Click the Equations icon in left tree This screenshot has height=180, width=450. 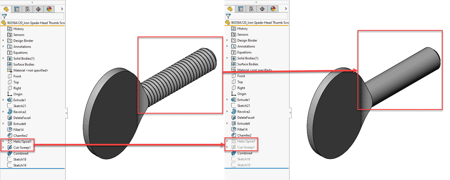click(x=10, y=53)
